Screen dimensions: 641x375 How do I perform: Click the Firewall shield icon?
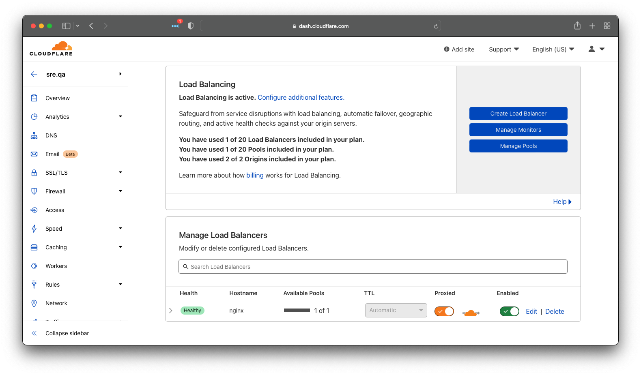[34, 191]
